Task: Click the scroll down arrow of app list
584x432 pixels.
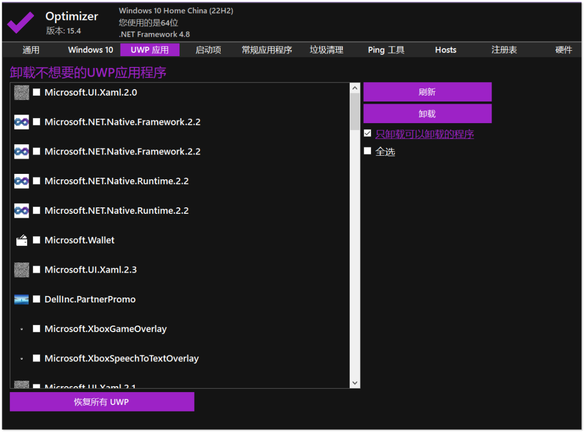Action: click(355, 383)
